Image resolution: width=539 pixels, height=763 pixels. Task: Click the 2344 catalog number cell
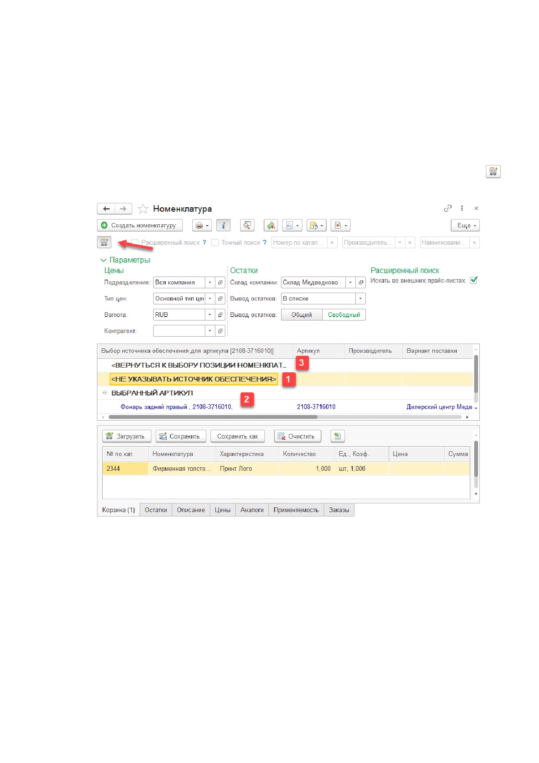tap(125, 468)
